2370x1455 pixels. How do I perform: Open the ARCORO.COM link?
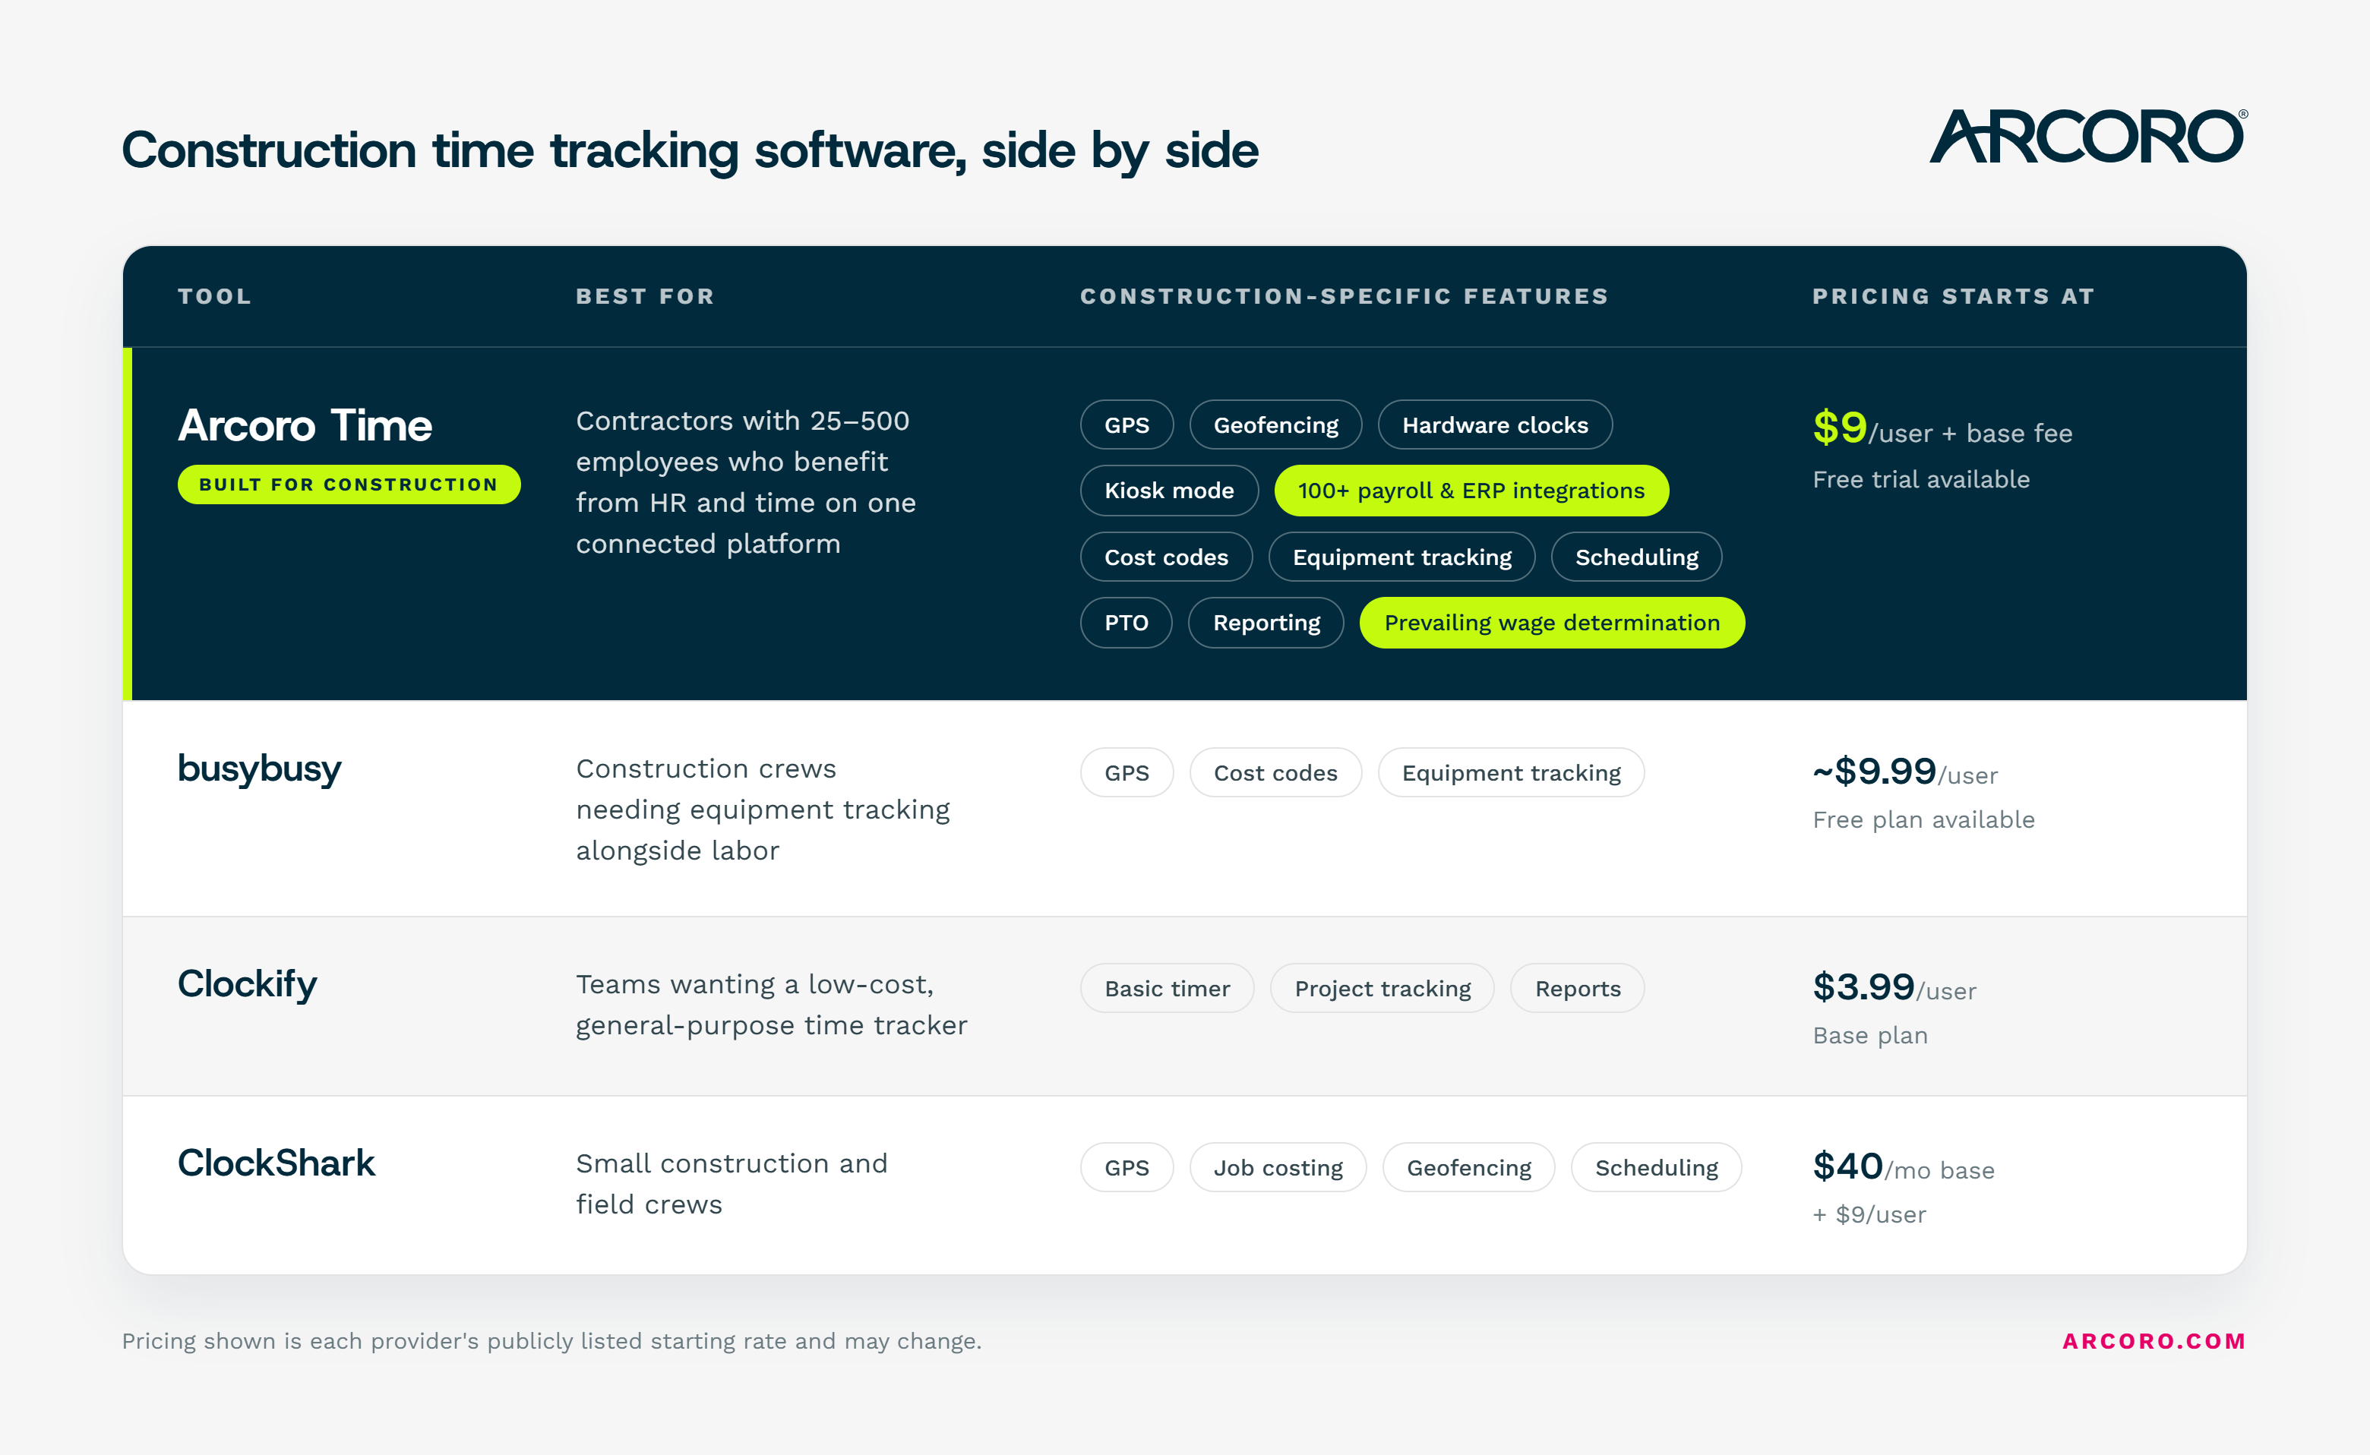(x=2154, y=1340)
